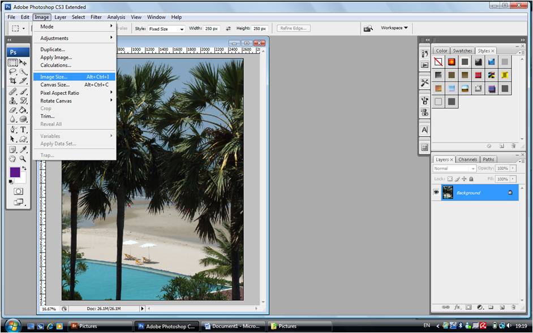Click the Eraser tool
This screenshot has height=333, width=533.
[12, 110]
